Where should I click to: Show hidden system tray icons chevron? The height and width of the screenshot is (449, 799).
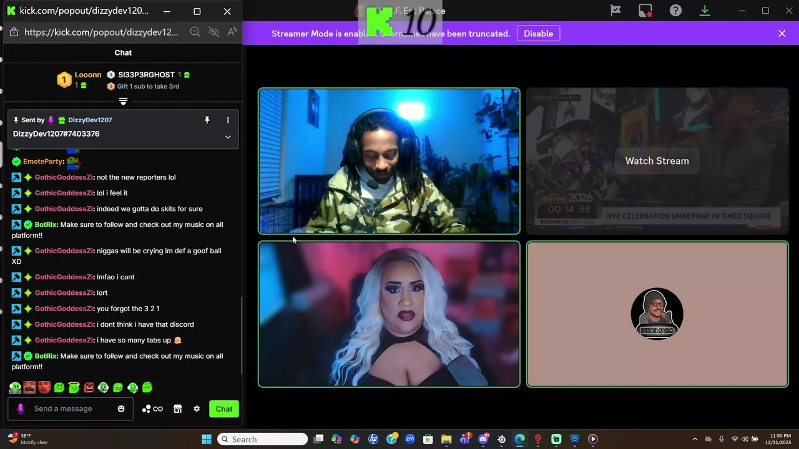point(695,439)
